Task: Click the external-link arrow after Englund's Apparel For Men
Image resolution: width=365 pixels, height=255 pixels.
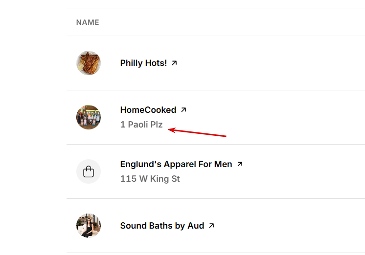Action: (x=240, y=164)
